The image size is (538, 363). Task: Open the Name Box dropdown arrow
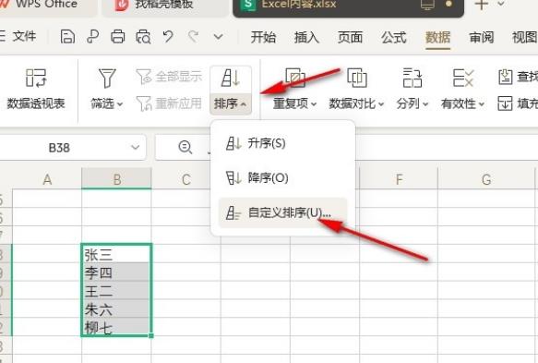pyautogui.click(x=135, y=148)
